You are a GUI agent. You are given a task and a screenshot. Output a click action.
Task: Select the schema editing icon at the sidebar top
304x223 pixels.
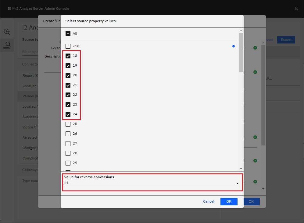[x=6, y=32]
